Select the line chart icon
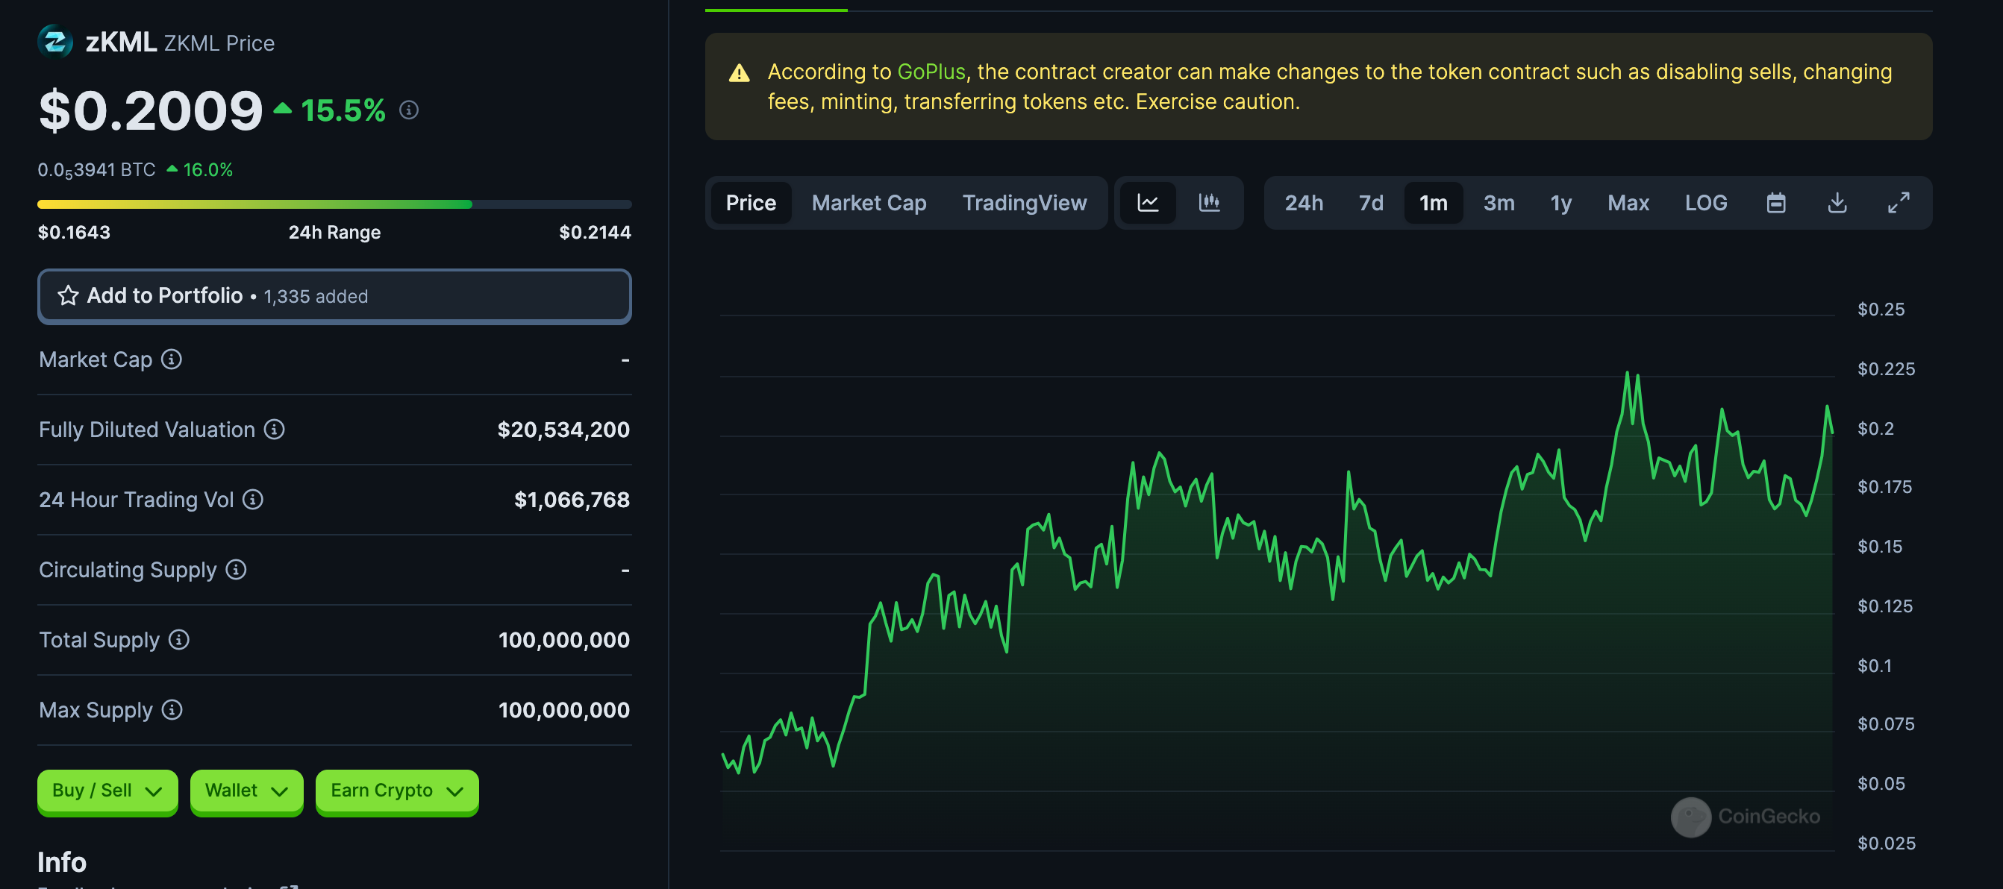The image size is (2003, 889). [1149, 203]
